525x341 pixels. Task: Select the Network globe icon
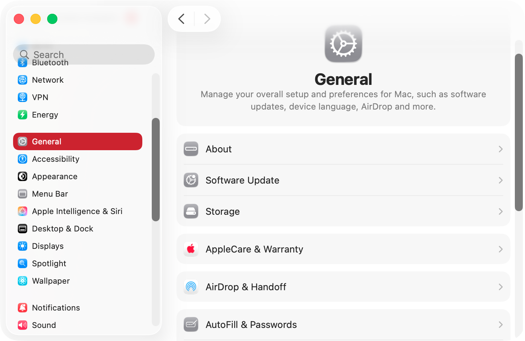point(23,80)
